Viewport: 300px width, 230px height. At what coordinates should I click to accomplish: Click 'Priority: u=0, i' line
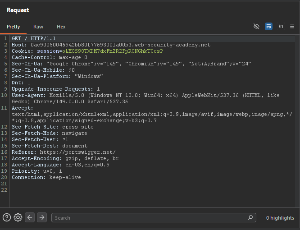click(x=37, y=171)
